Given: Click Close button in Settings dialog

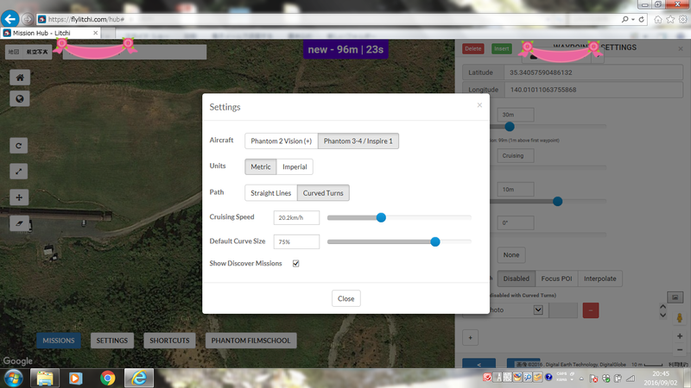Looking at the screenshot, I should pos(346,298).
